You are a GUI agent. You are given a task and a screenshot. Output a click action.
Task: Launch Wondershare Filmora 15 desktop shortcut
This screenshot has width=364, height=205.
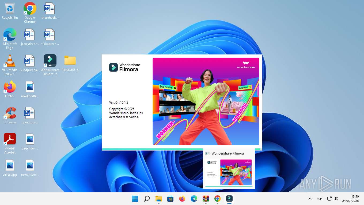pos(50,65)
